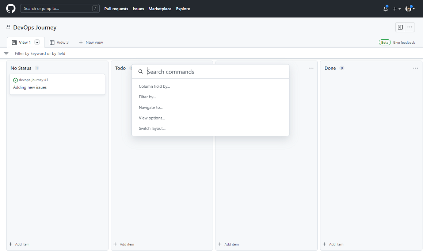
Task: Create a New view tab
Action: click(91, 42)
